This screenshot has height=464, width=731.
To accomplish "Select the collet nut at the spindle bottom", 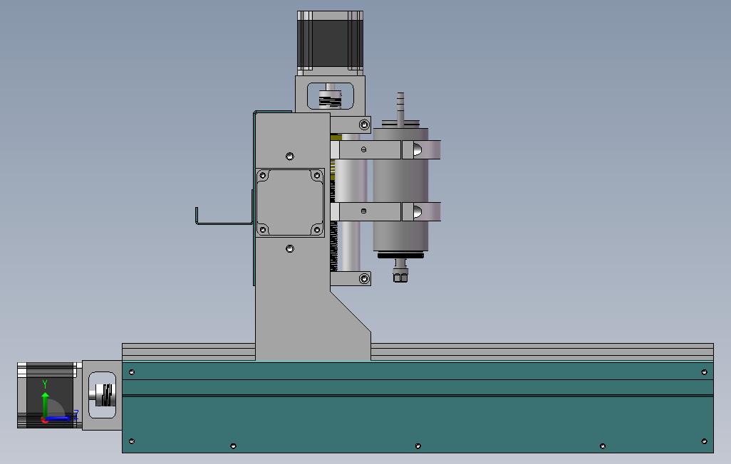I will [400, 277].
